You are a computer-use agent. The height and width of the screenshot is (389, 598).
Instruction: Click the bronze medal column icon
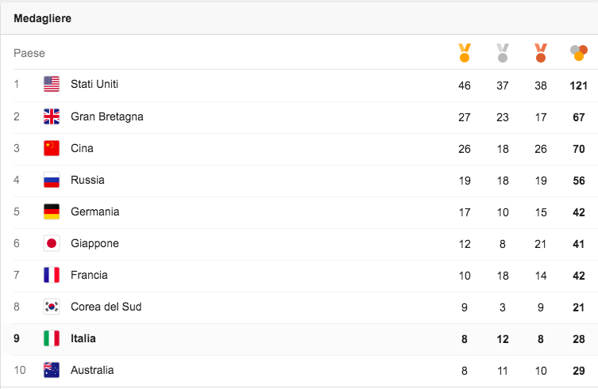540,53
